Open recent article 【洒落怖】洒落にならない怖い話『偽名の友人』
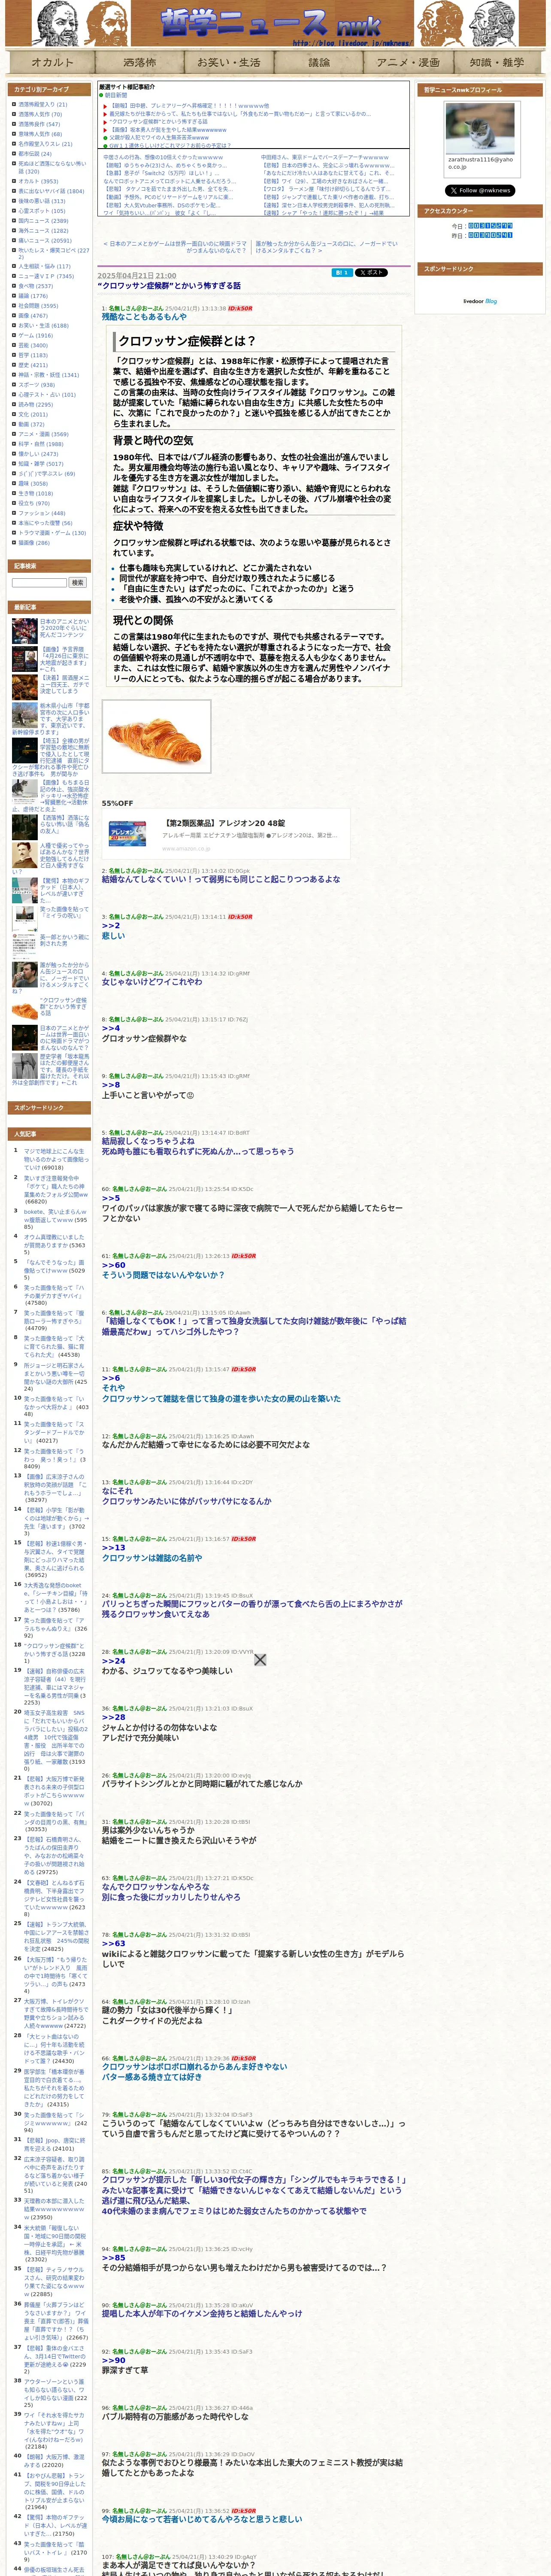 click(64, 824)
